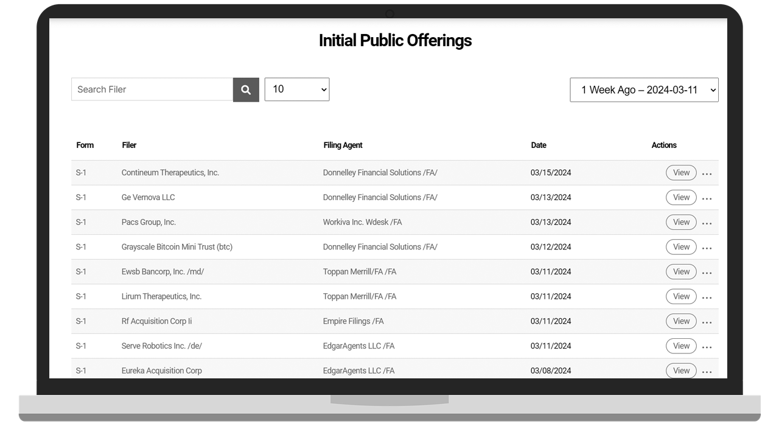Image resolution: width=779 pixels, height=438 pixels.
Task: Open ellipsis menu for Grayscale Bitcoin Mini Trust
Action: point(707,248)
